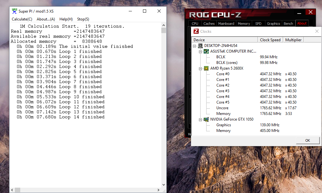Click the Super PI vertical scrollbar up arrow
Image resolution: width=322 pixels, height=193 pixels.
(x=164, y=25)
